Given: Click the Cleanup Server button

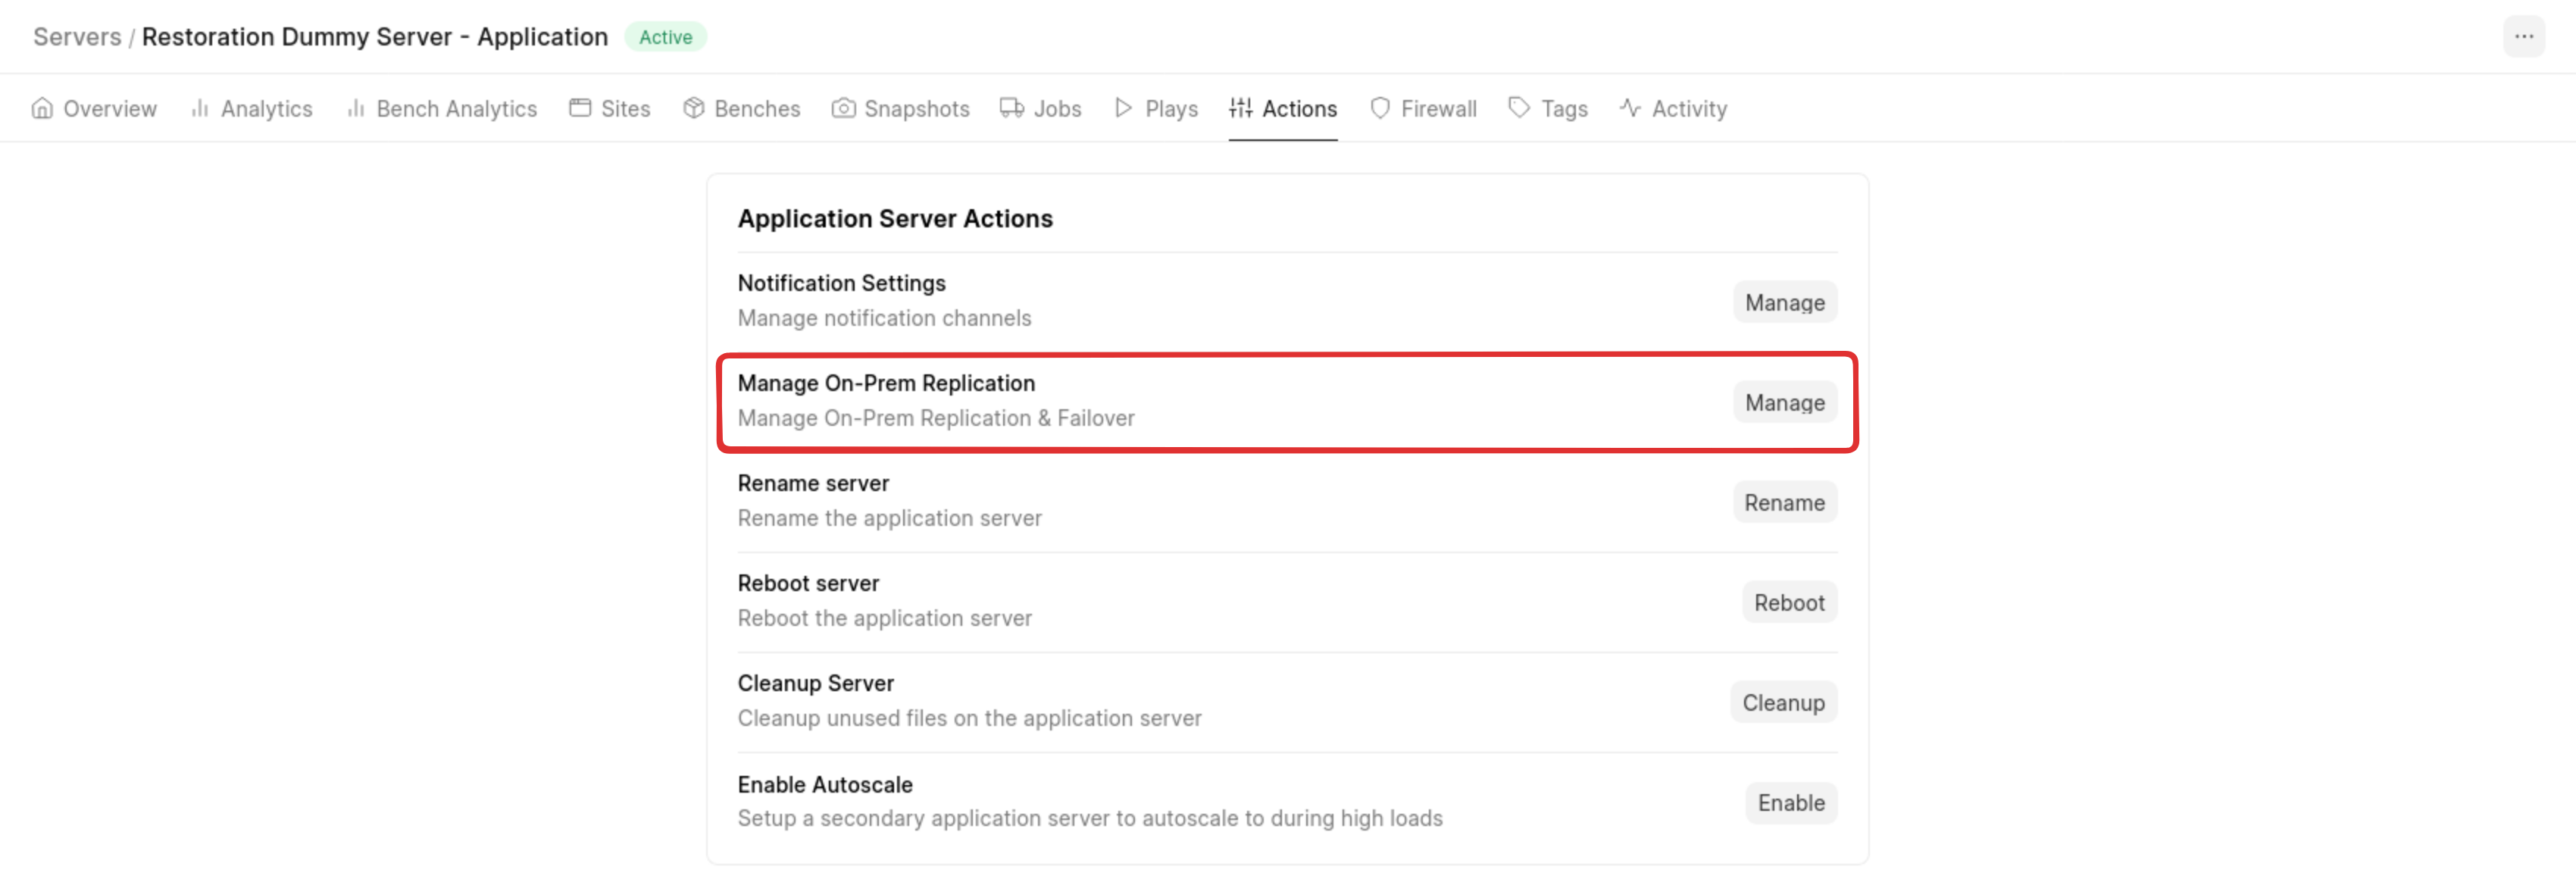Looking at the screenshot, I should pyautogui.click(x=1782, y=702).
